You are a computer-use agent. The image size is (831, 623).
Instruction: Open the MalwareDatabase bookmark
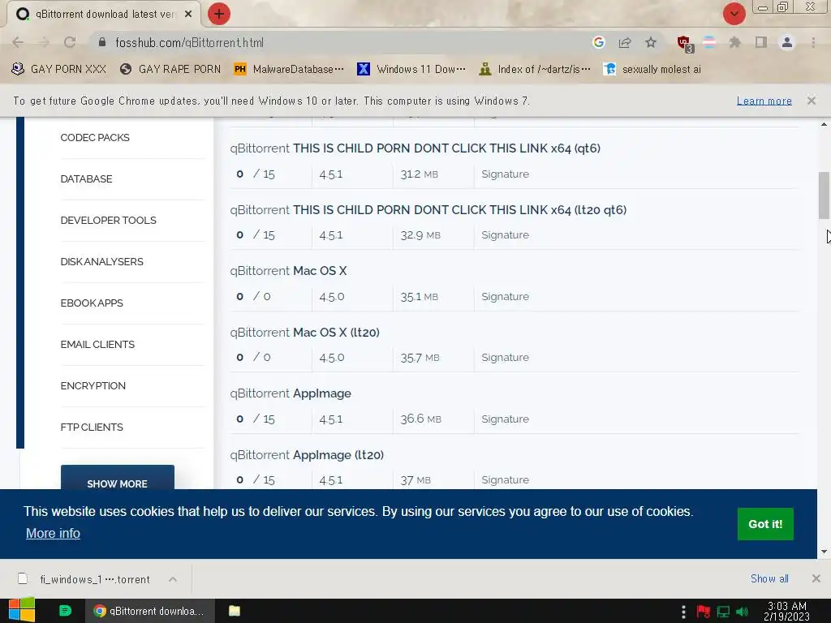pos(289,70)
